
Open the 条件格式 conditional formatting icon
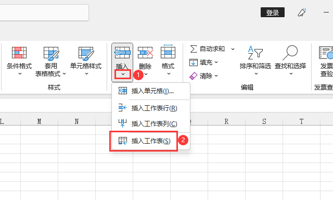[19, 53]
